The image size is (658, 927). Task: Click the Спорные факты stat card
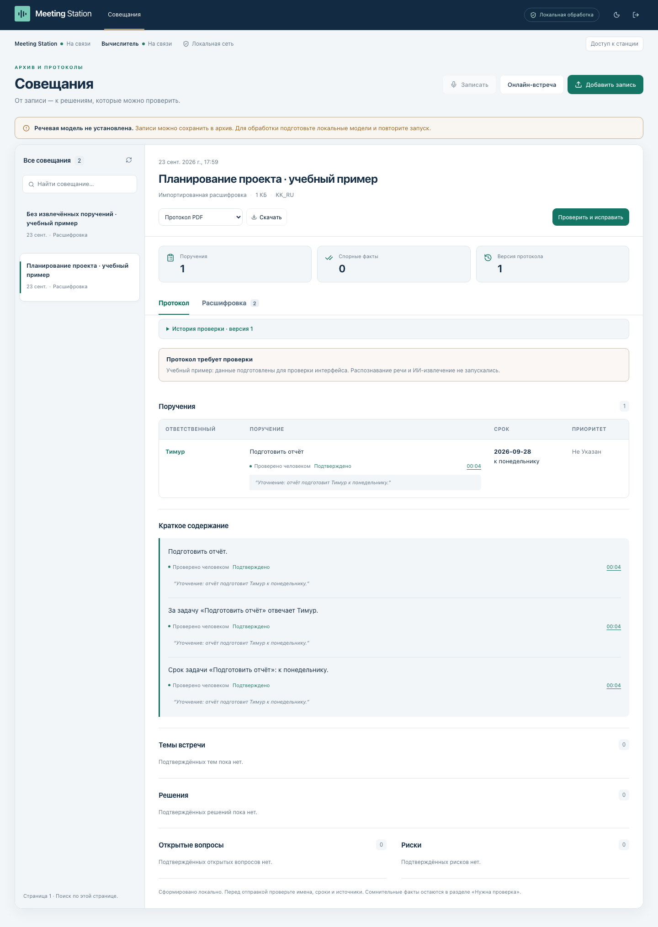pyautogui.click(x=394, y=264)
